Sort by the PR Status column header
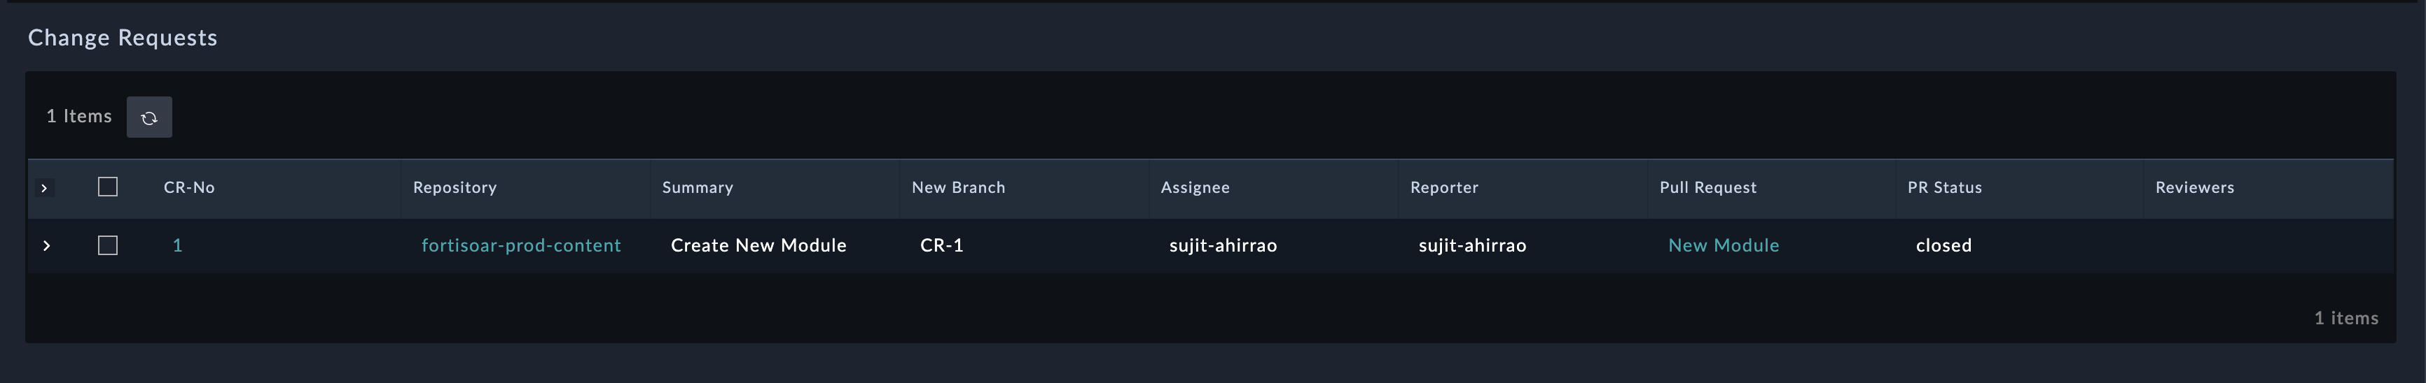The image size is (2426, 383). point(1945,188)
